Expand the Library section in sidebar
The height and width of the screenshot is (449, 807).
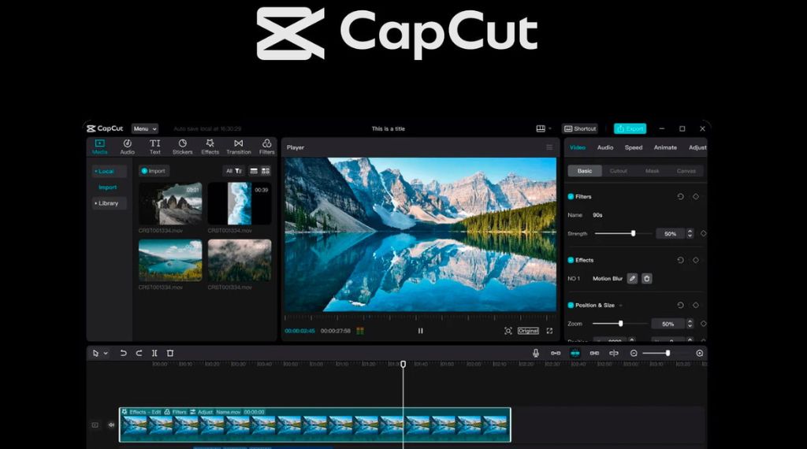click(x=108, y=203)
